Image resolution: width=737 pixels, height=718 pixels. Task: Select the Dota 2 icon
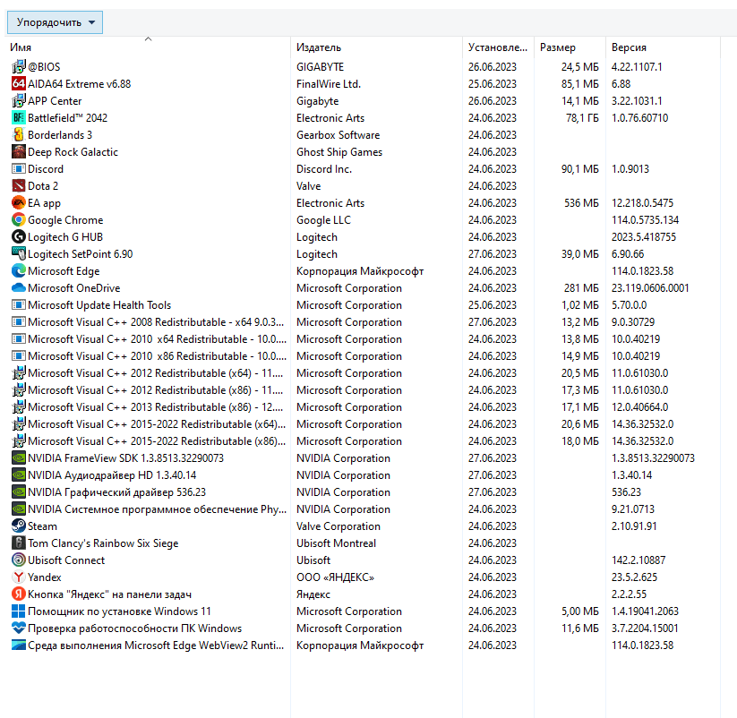[x=18, y=185]
